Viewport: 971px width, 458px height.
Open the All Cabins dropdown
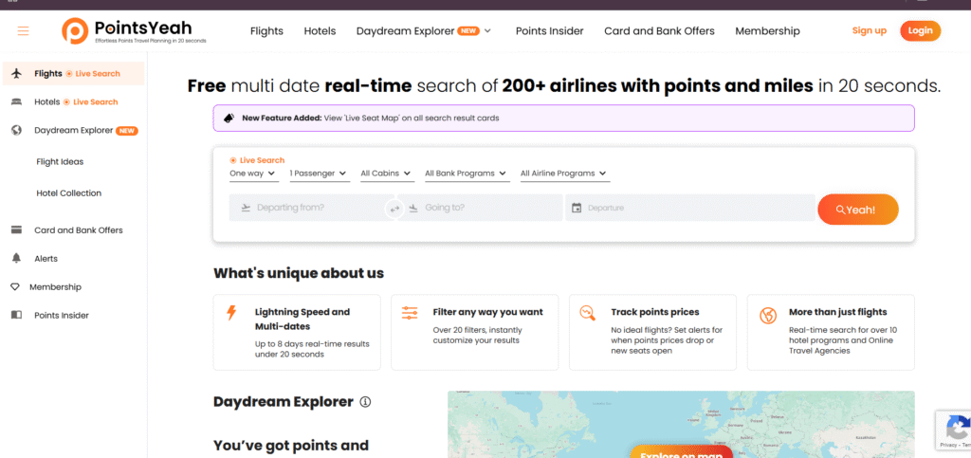click(x=388, y=174)
